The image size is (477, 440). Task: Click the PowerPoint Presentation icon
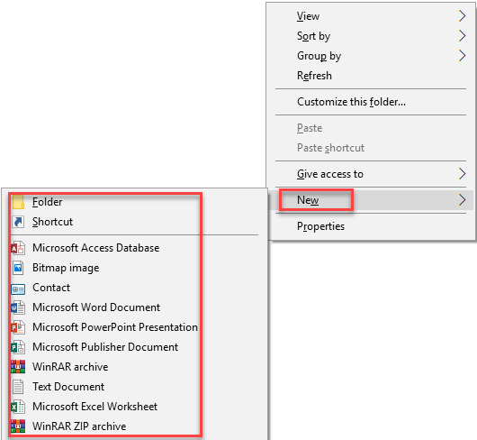pyautogui.click(x=18, y=327)
